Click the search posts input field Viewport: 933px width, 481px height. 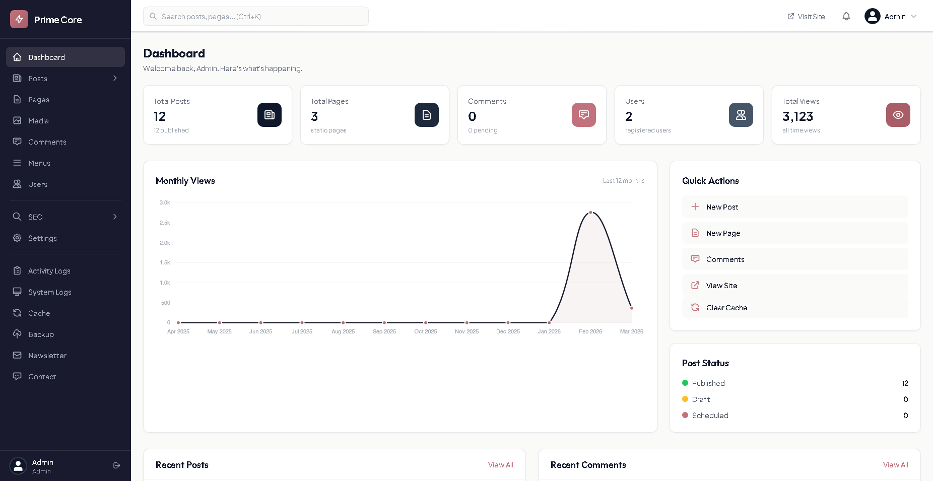pos(255,16)
